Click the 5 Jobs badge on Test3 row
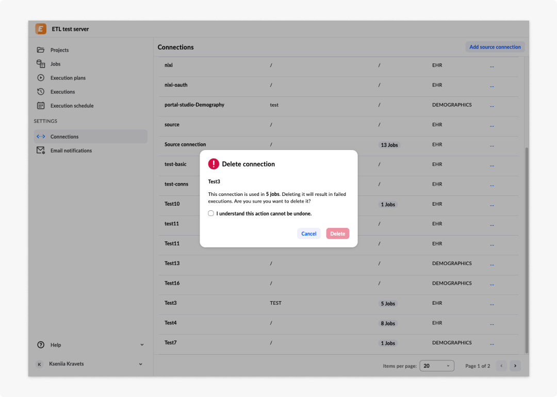The height and width of the screenshot is (397, 557). click(x=387, y=304)
